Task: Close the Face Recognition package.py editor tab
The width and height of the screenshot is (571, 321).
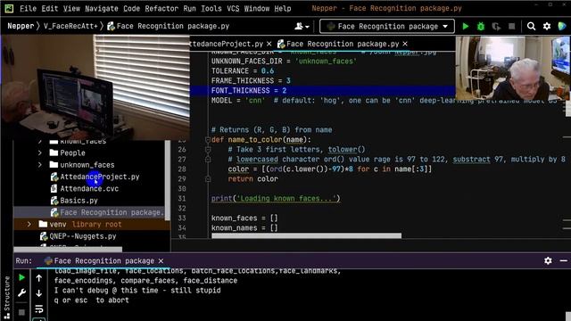Action: (405, 44)
